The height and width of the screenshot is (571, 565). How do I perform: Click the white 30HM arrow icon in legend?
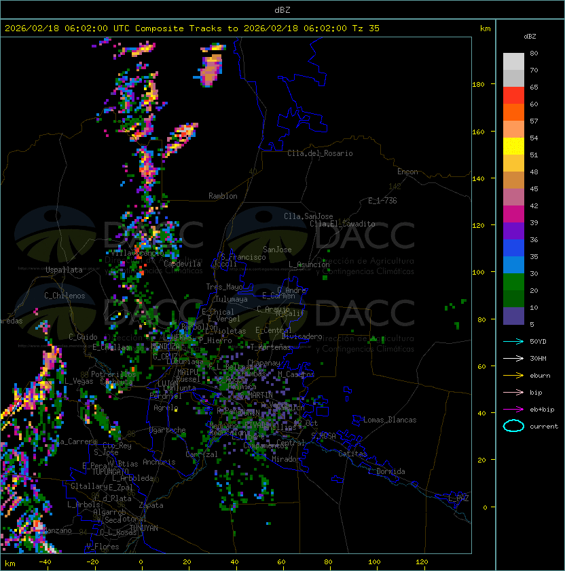513,358
